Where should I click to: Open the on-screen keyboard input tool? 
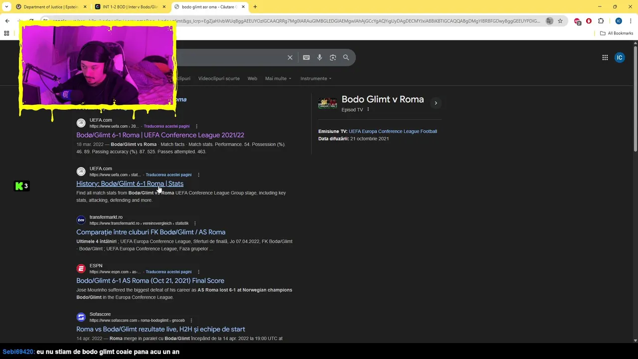(x=307, y=57)
